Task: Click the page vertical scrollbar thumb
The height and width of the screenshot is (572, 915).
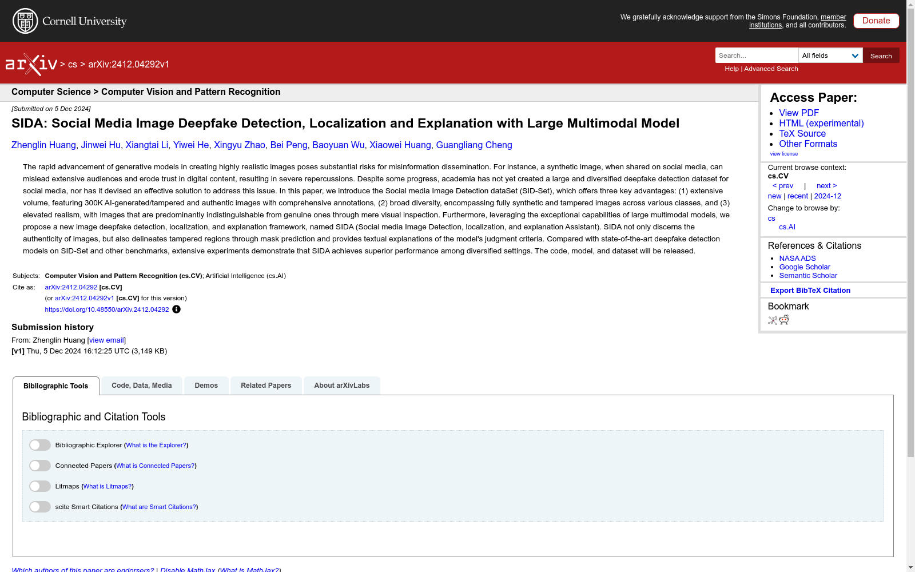Action: click(x=910, y=233)
